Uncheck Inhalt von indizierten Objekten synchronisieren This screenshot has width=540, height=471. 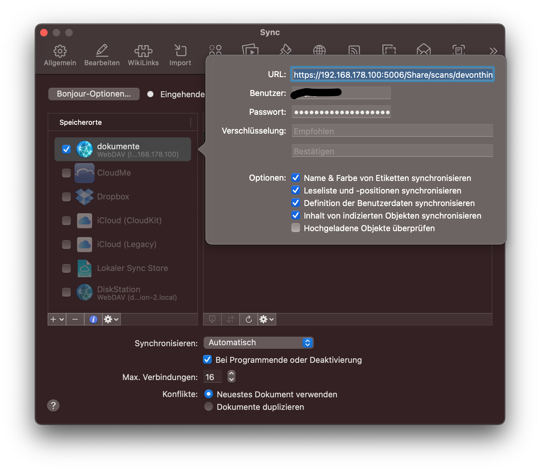[x=296, y=215]
